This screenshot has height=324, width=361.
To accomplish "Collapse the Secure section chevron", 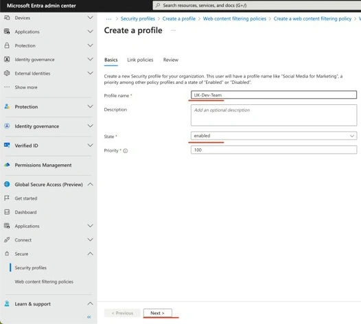I will pyautogui.click(x=91, y=253).
